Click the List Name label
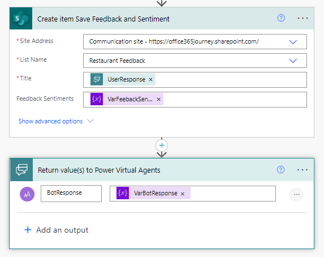Image resolution: width=324 pixels, height=257 pixels. tap(33, 59)
